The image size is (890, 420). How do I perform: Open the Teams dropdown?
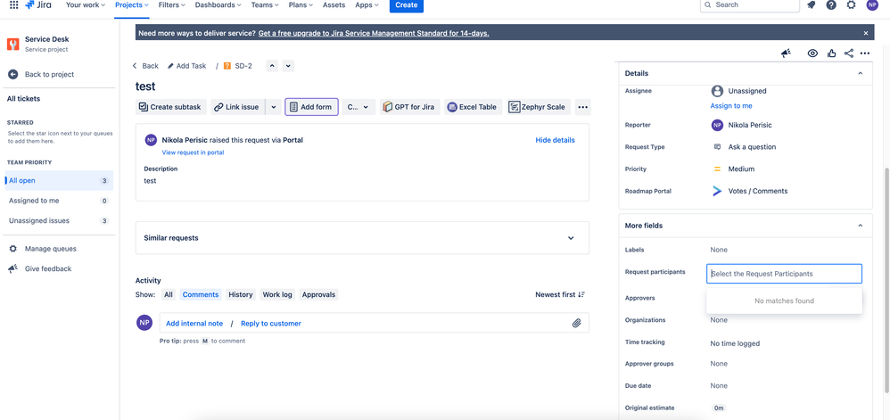tap(265, 5)
